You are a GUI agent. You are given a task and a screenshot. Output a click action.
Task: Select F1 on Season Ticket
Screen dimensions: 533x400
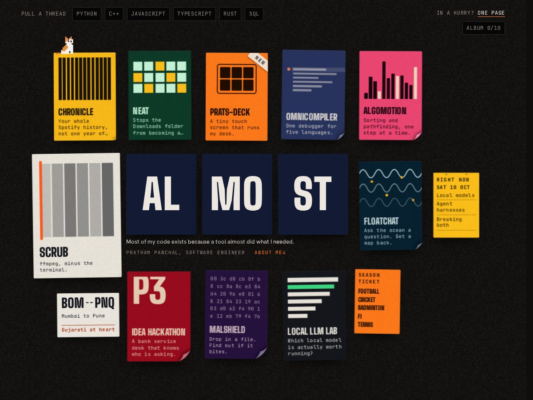click(360, 316)
